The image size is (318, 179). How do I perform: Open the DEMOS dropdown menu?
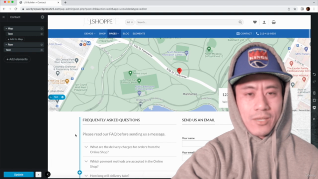pos(89,34)
